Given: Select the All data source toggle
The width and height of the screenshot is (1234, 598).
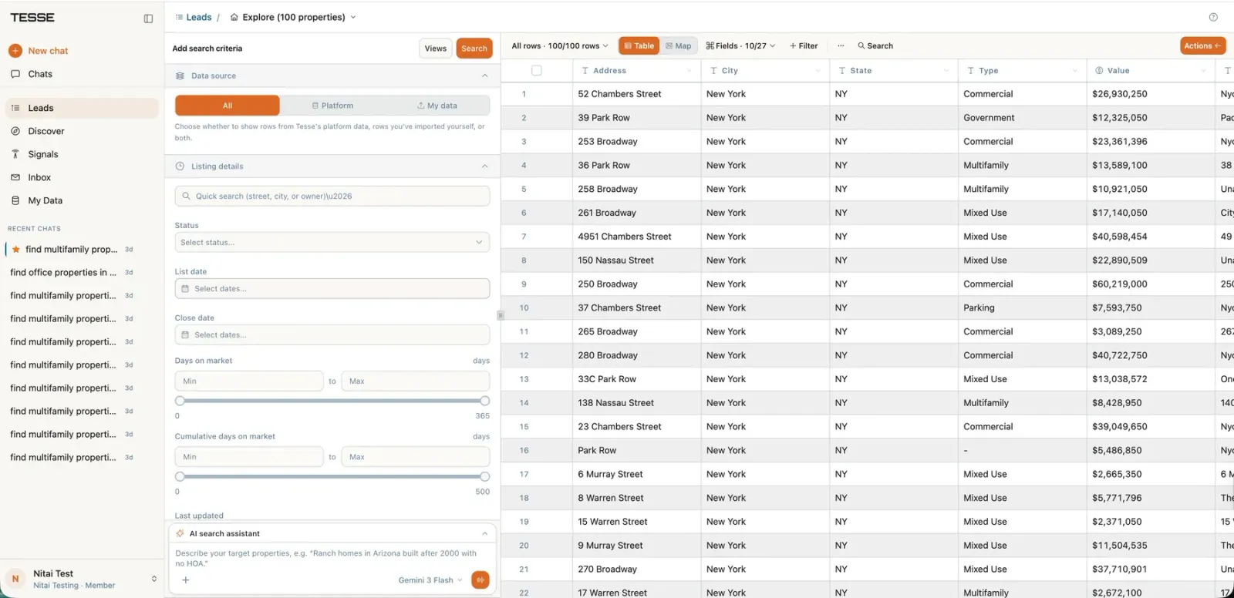Looking at the screenshot, I should click(x=228, y=106).
